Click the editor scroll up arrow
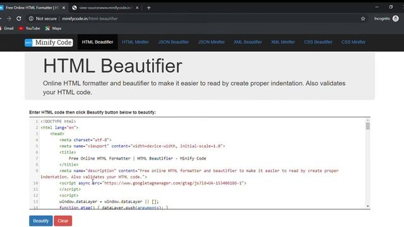The height and width of the screenshot is (227, 404). coord(367,120)
